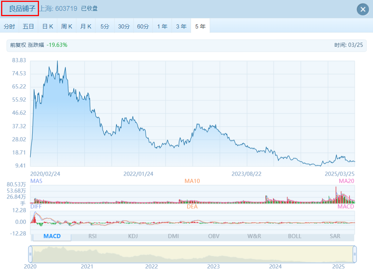This screenshot has height=279, width=373.
Task: Grab the left range slider handle
Action: coord(30,254)
